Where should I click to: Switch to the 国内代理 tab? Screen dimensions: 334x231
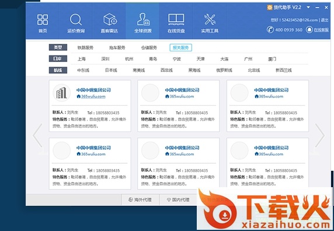point(178,199)
